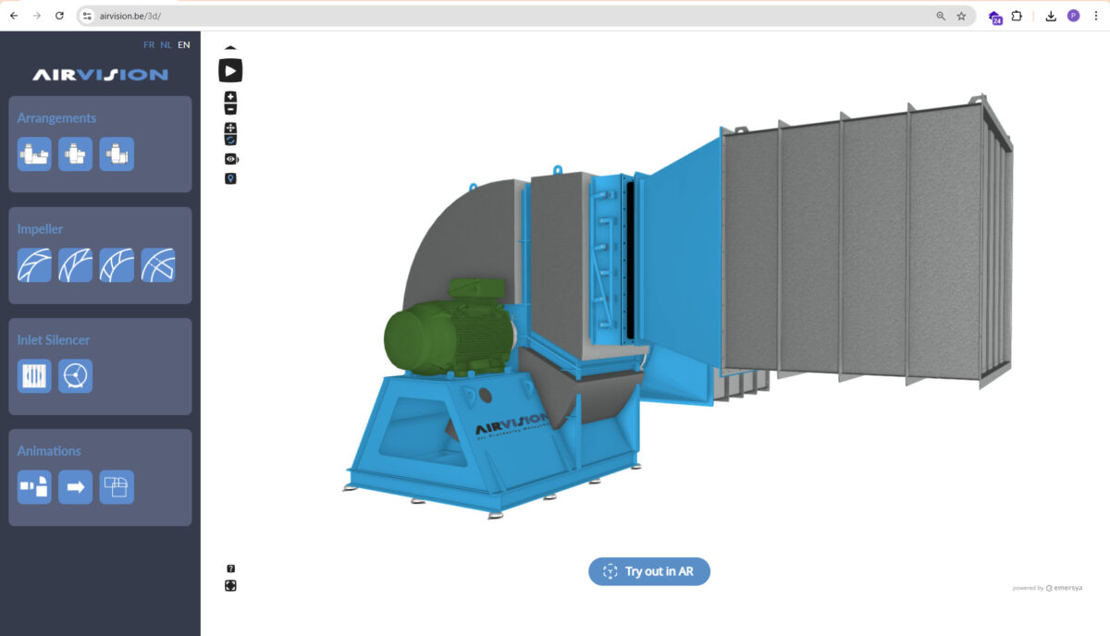Click the arrow animation icon
1110x636 pixels.
point(75,486)
